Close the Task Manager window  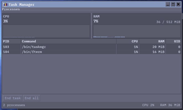coord(178,4)
